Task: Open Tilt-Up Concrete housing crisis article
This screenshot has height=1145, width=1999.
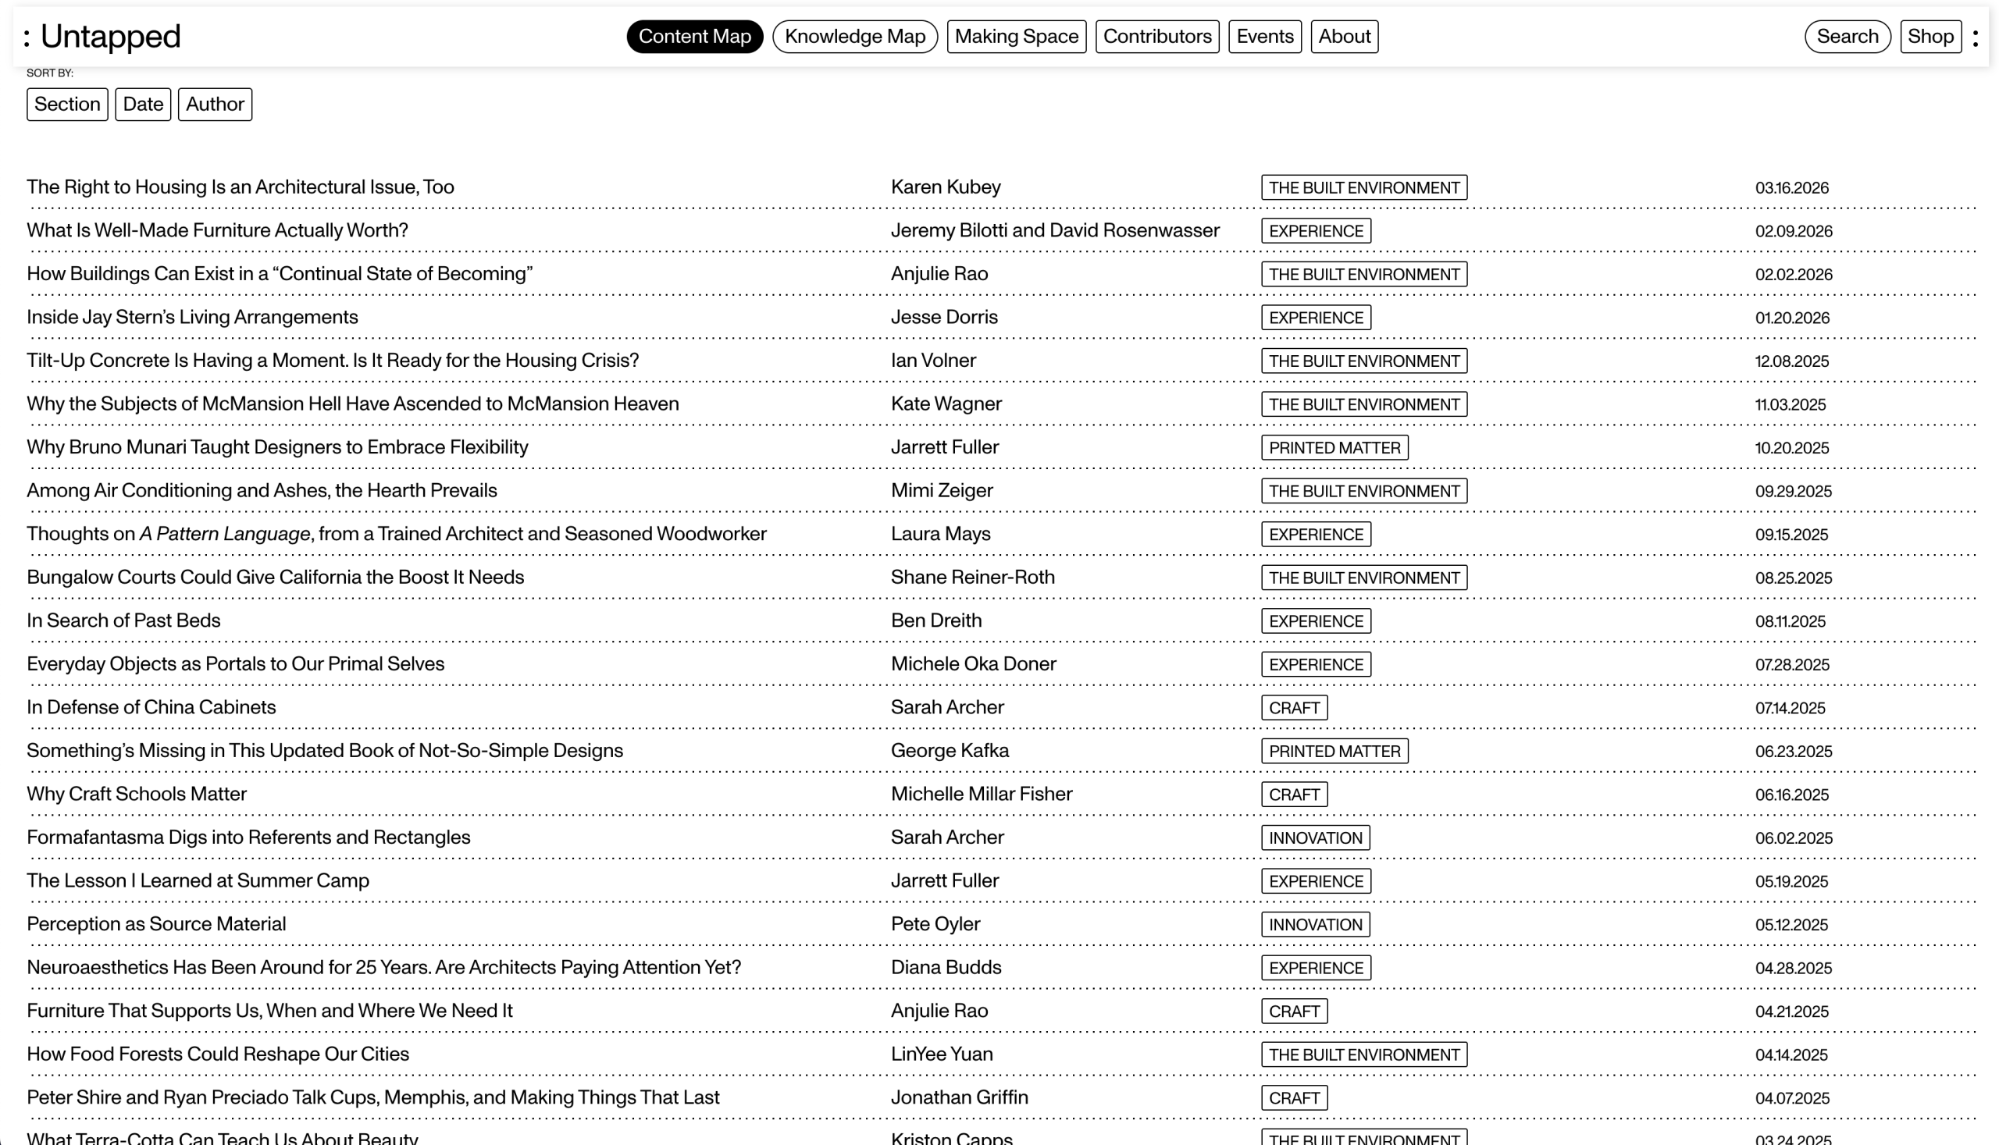Action: pyautogui.click(x=332, y=360)
